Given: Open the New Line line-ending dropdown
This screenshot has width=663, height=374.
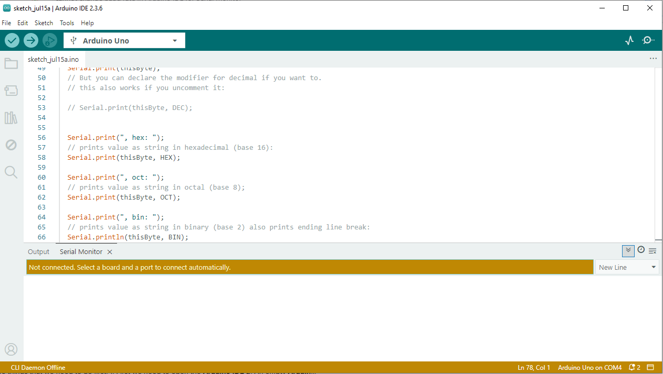Looking at the screenshot, I should click(x=627, y=267).
